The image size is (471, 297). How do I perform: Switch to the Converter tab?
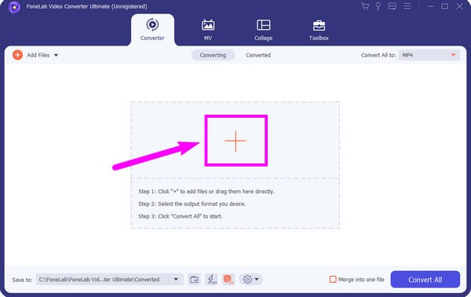[x=152, y=30]
